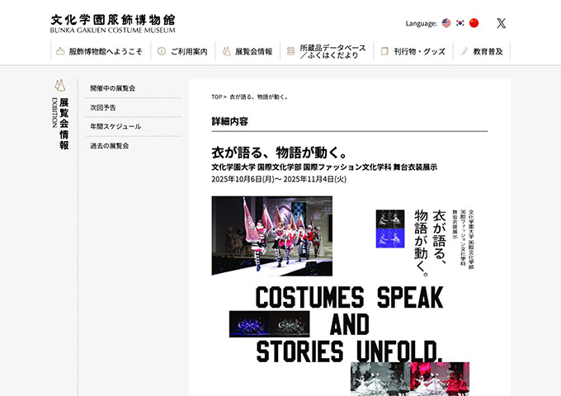This screenshot has width=561, height=396.
Task: Select 開催中の展覧会 in the sidebar
Action: pos(113,88)
